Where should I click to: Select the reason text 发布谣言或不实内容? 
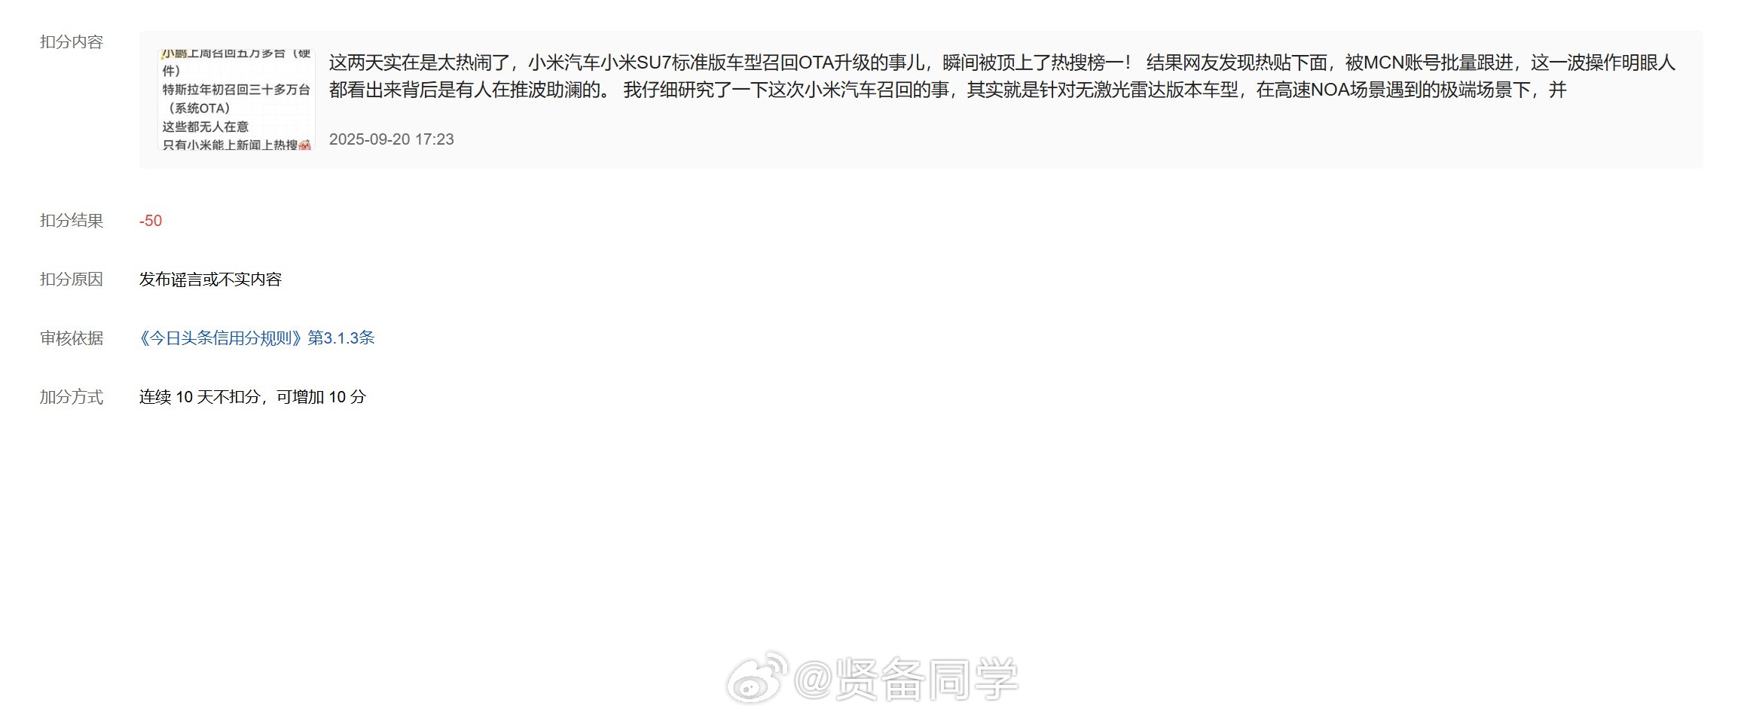210,280
